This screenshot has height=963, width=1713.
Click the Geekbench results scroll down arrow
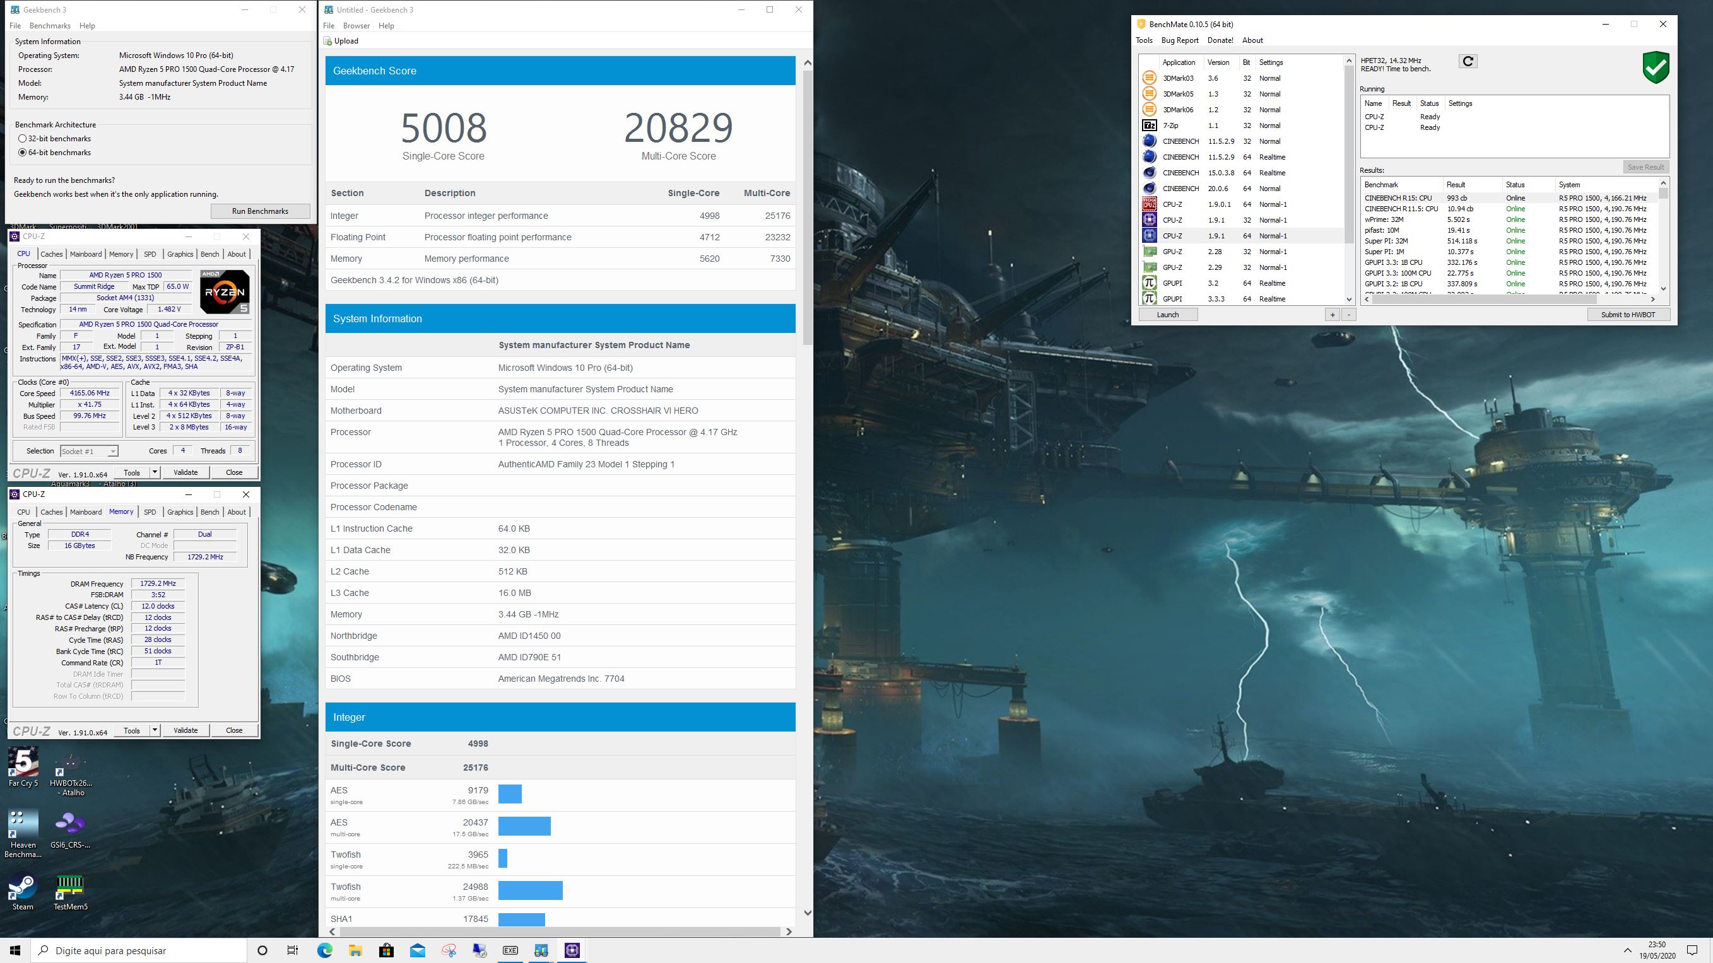click(x=808, y=913)
